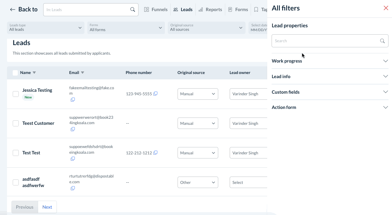Viewport: 392px width, 215px height.
Task: Toggle the select-all leads checkbox
Action: click(15, 73)
